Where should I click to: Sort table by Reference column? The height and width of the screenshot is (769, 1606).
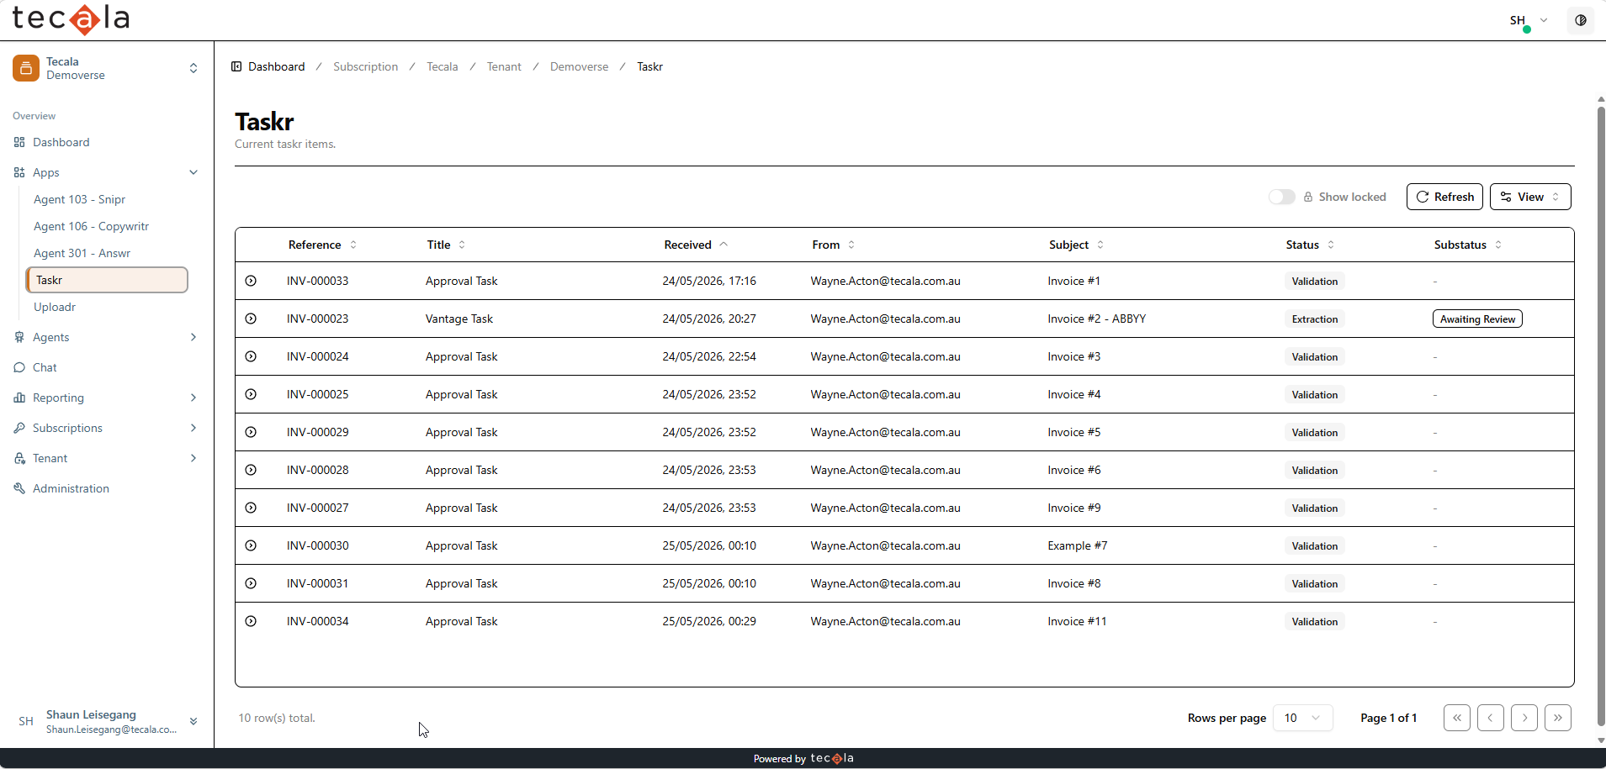[323, 245]
